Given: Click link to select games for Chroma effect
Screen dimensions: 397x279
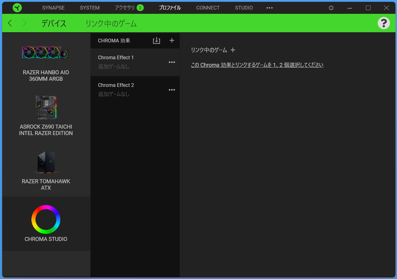Looking at the screenshot, I should [x=257, y=65].
